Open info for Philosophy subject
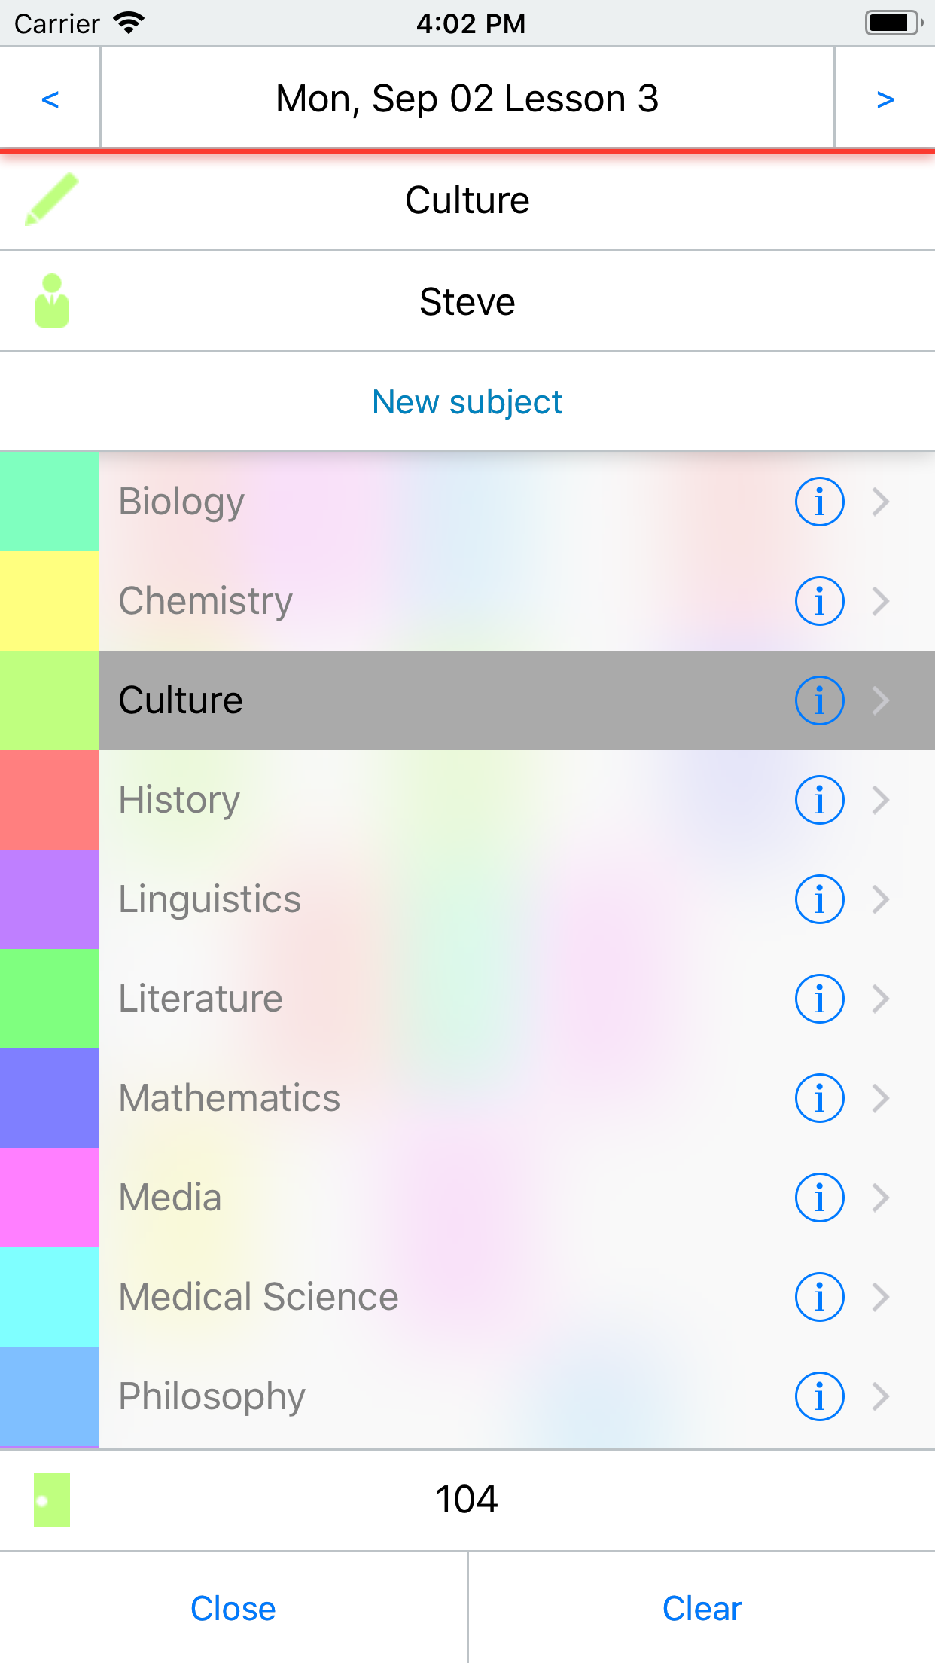Viewport: 935px width, 1663px height. [819, 1396]
